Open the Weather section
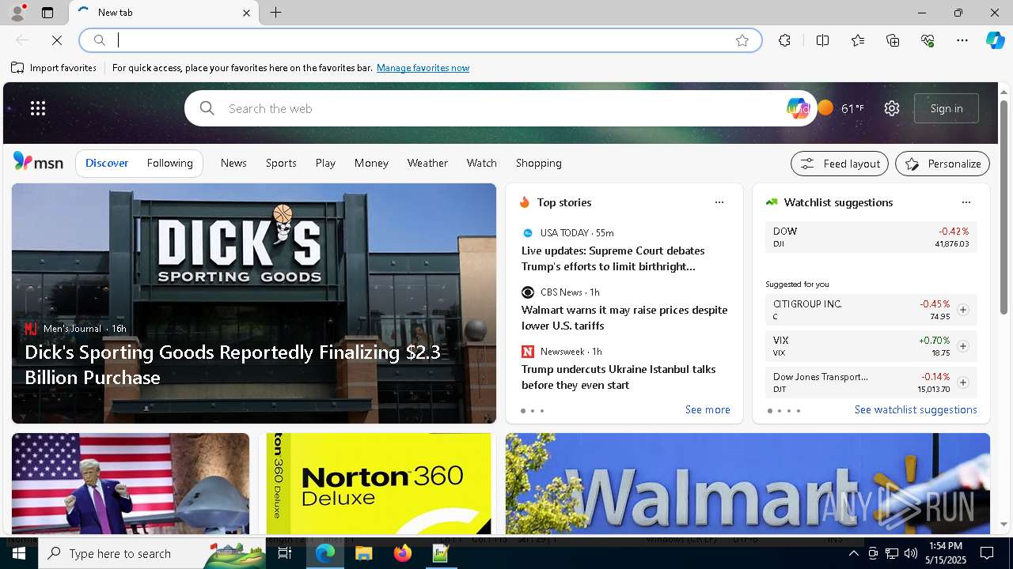This screenshot has width=1013, height=569. (427, 163)
